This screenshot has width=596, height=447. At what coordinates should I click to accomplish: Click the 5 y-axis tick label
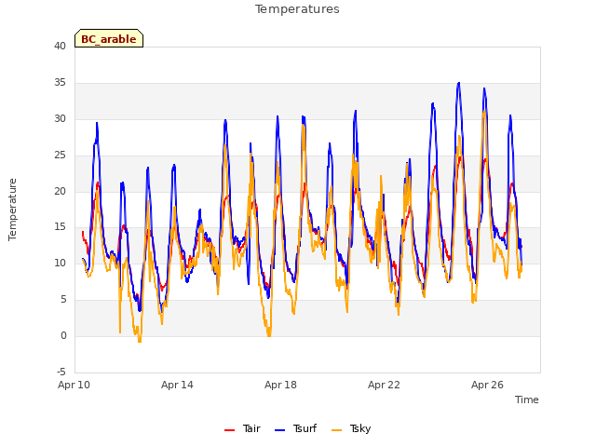coord(63,300)
